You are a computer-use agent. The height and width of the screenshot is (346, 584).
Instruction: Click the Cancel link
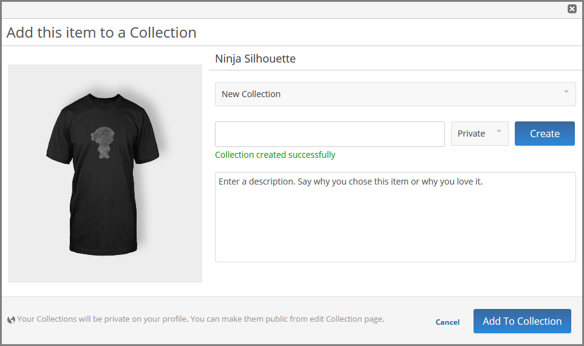coord(447,322)
